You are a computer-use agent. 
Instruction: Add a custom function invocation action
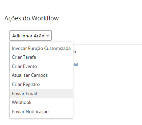(41, 48)
